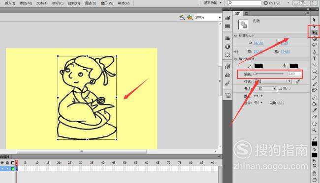
Task: Select the Zoom magnifier tool
Action: [x=315, y=130]
